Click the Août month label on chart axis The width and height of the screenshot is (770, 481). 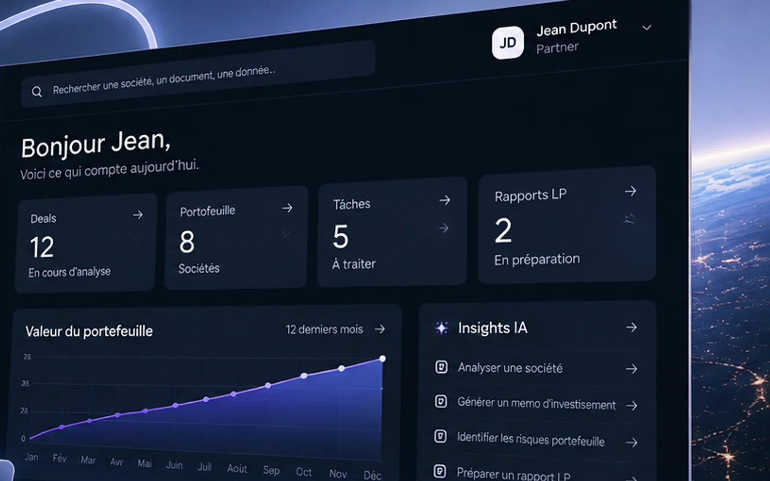pyautogui.click(x=237, y=468)
